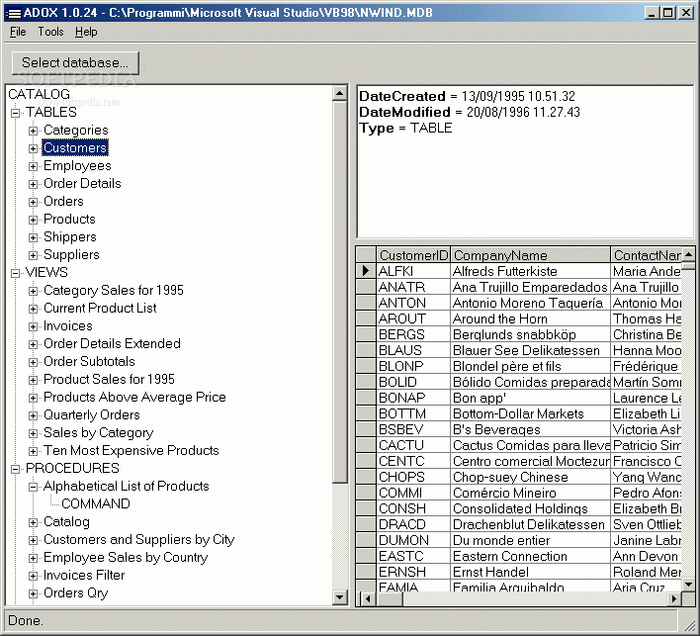Click the CompanyName column header
The width and height of the screenshot is (700, 636).
coord(530,255)
